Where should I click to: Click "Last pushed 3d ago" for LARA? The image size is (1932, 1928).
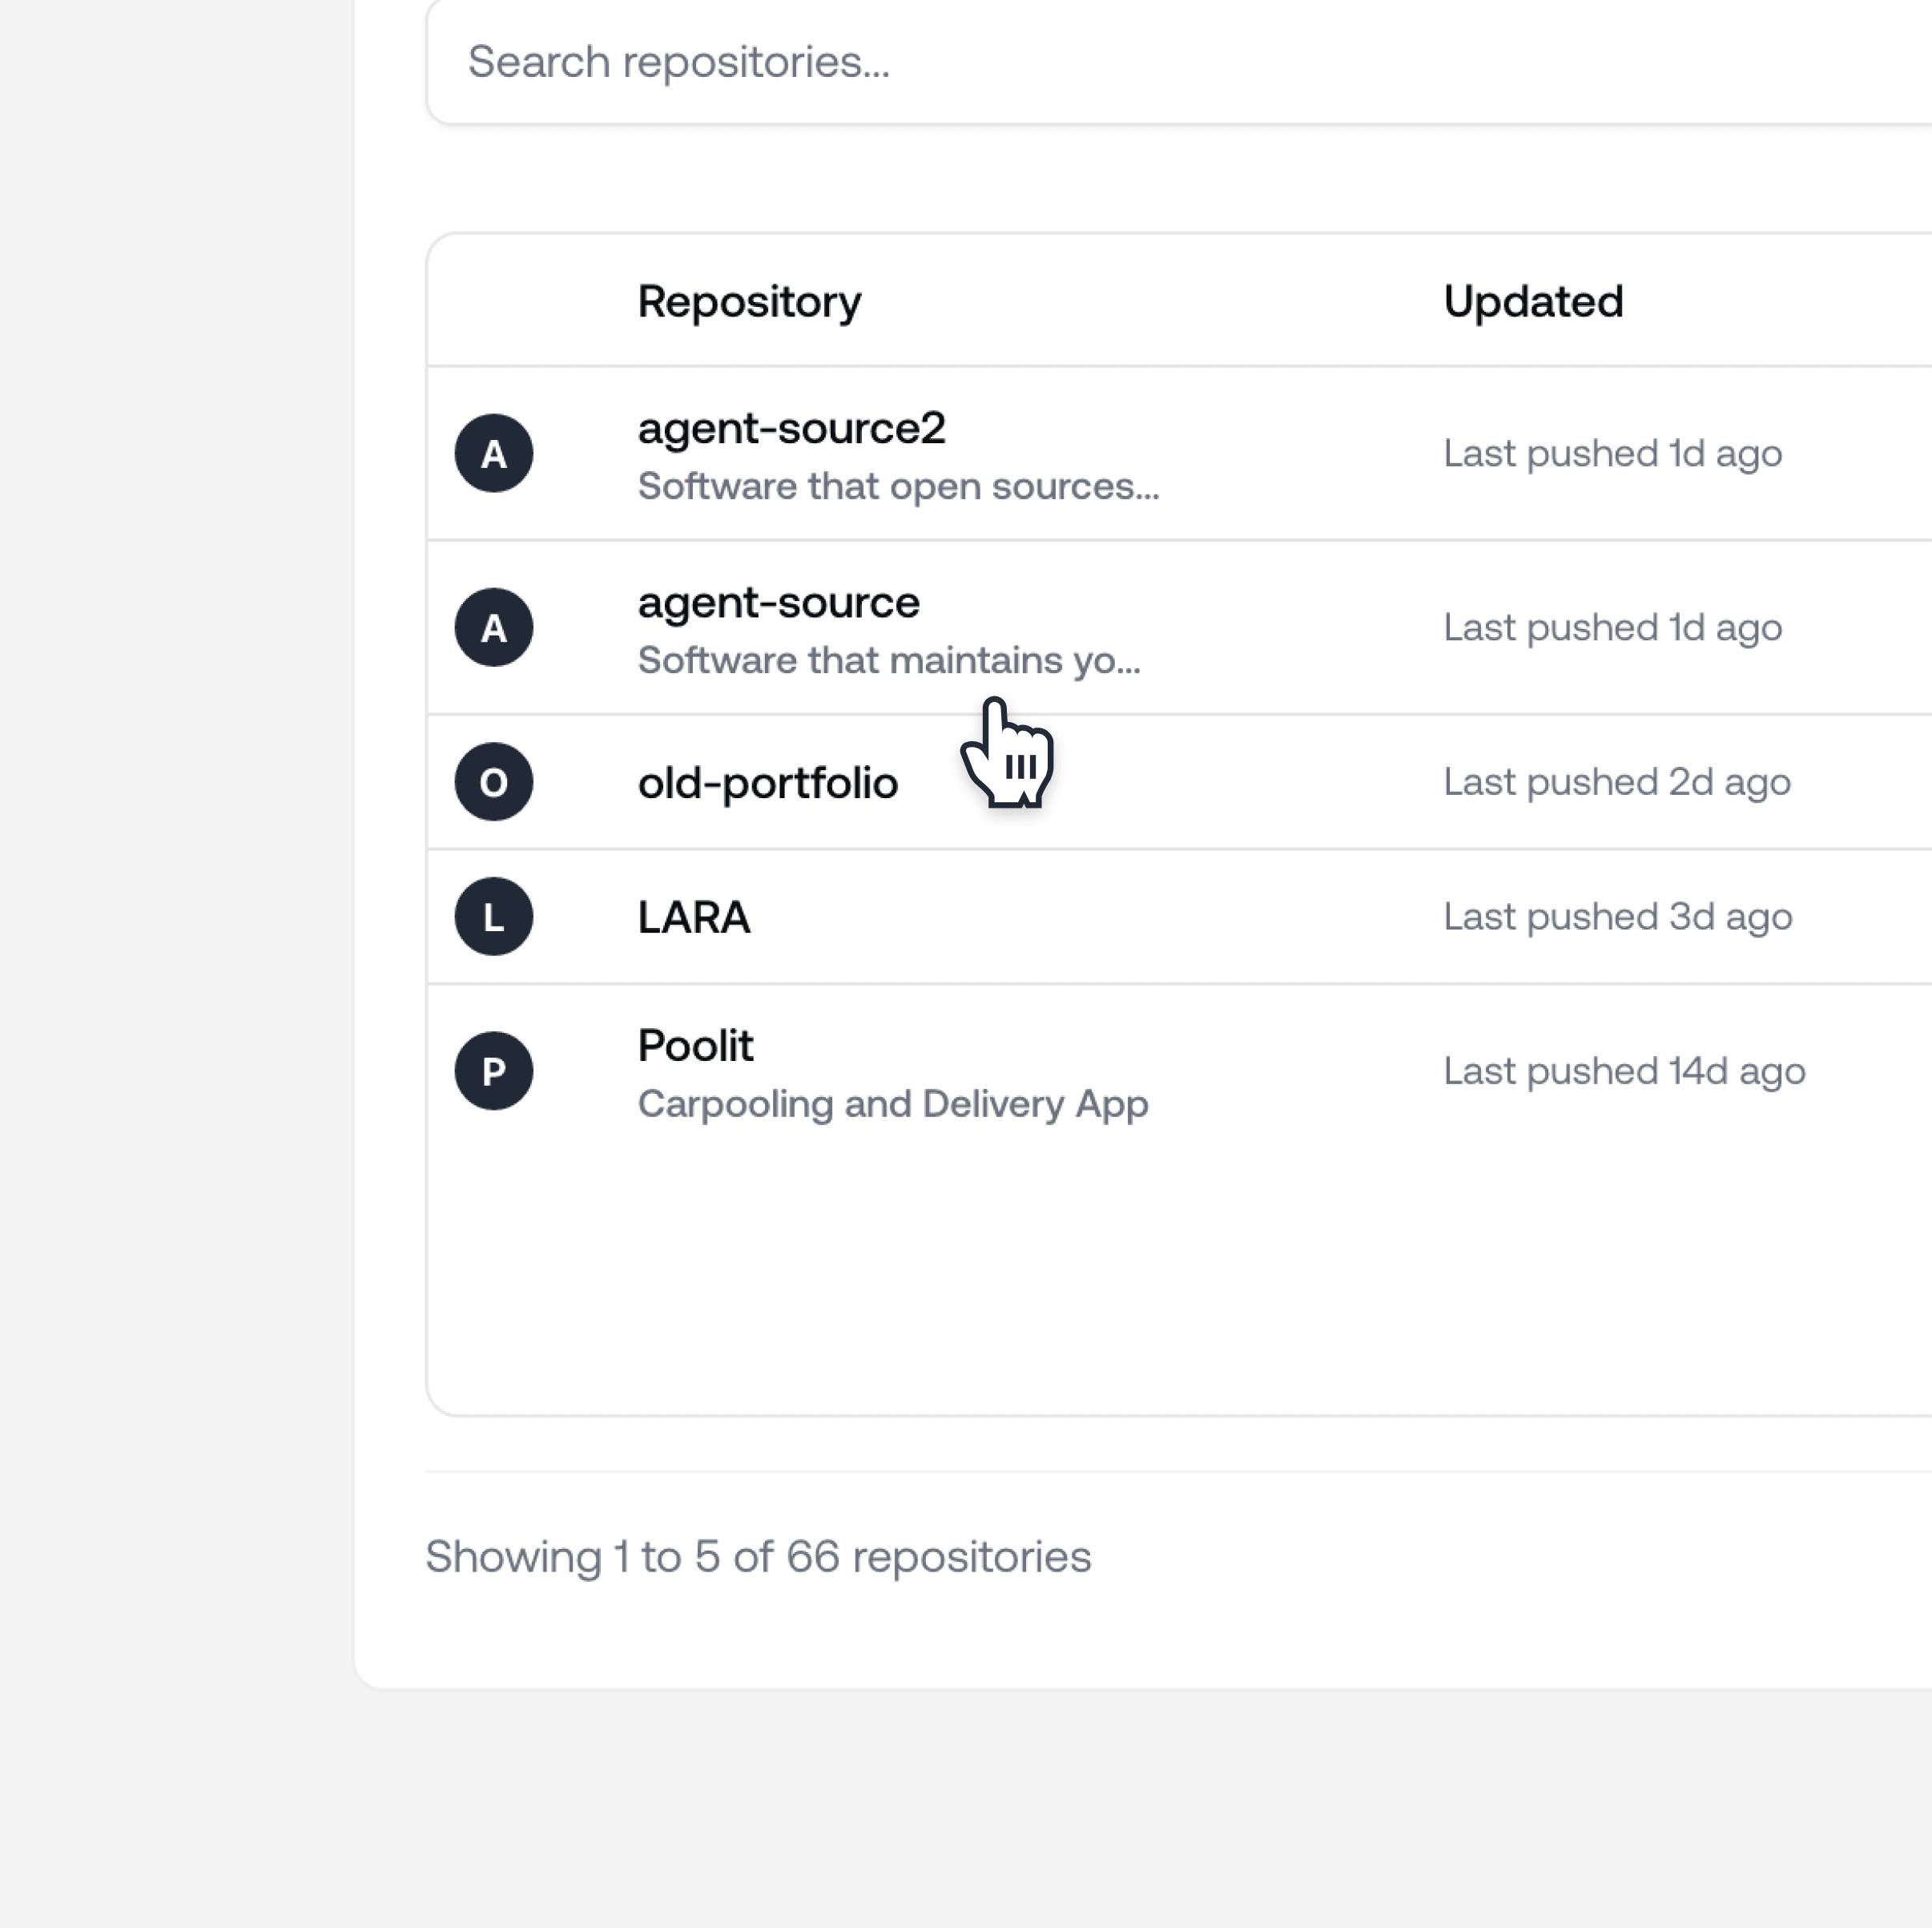(x=1617, y=917)
